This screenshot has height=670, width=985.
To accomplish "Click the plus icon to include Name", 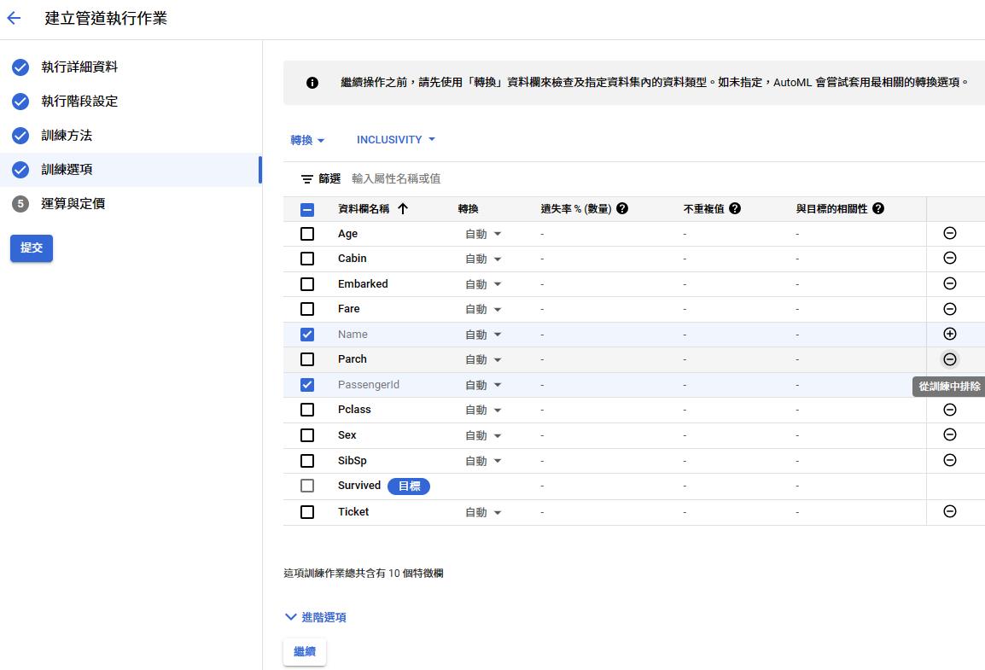I will pos(949,334).
